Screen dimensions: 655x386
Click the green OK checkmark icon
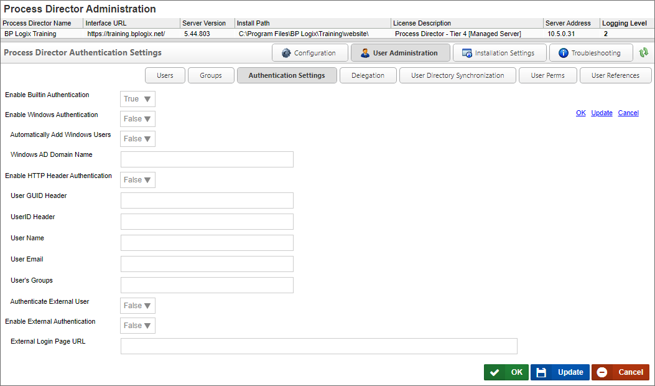point(495,372)
